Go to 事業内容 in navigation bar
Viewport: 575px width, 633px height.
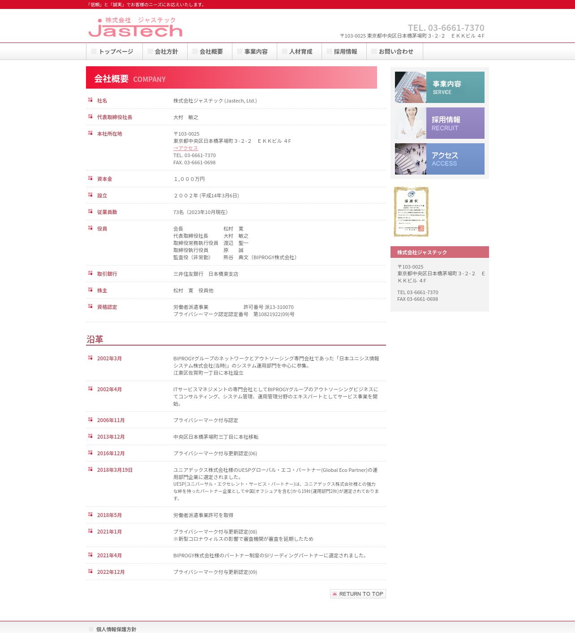(x=254, y=51)
